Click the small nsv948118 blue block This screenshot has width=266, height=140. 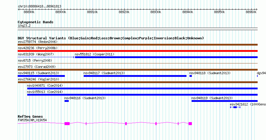pos(191,76)
